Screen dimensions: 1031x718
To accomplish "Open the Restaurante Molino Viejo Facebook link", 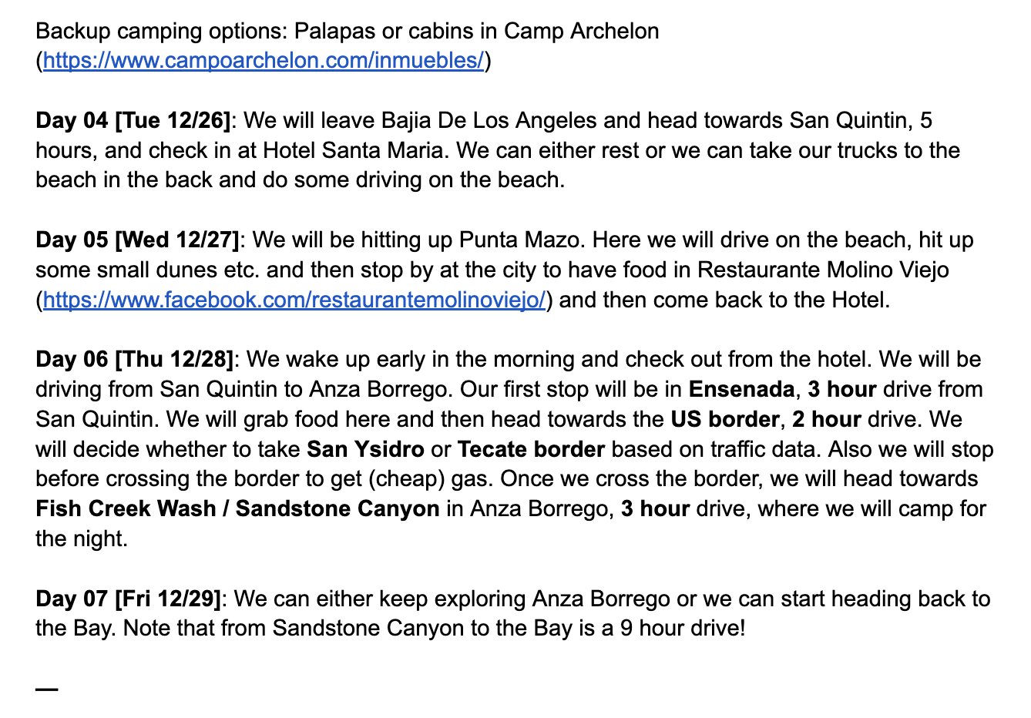I will click(x=294, y=300).
